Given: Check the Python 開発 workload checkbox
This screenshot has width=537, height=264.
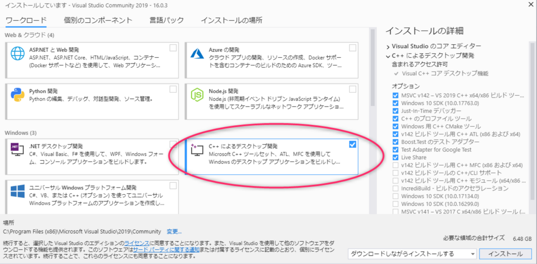Looking at the screenshot, I should 173,89.
